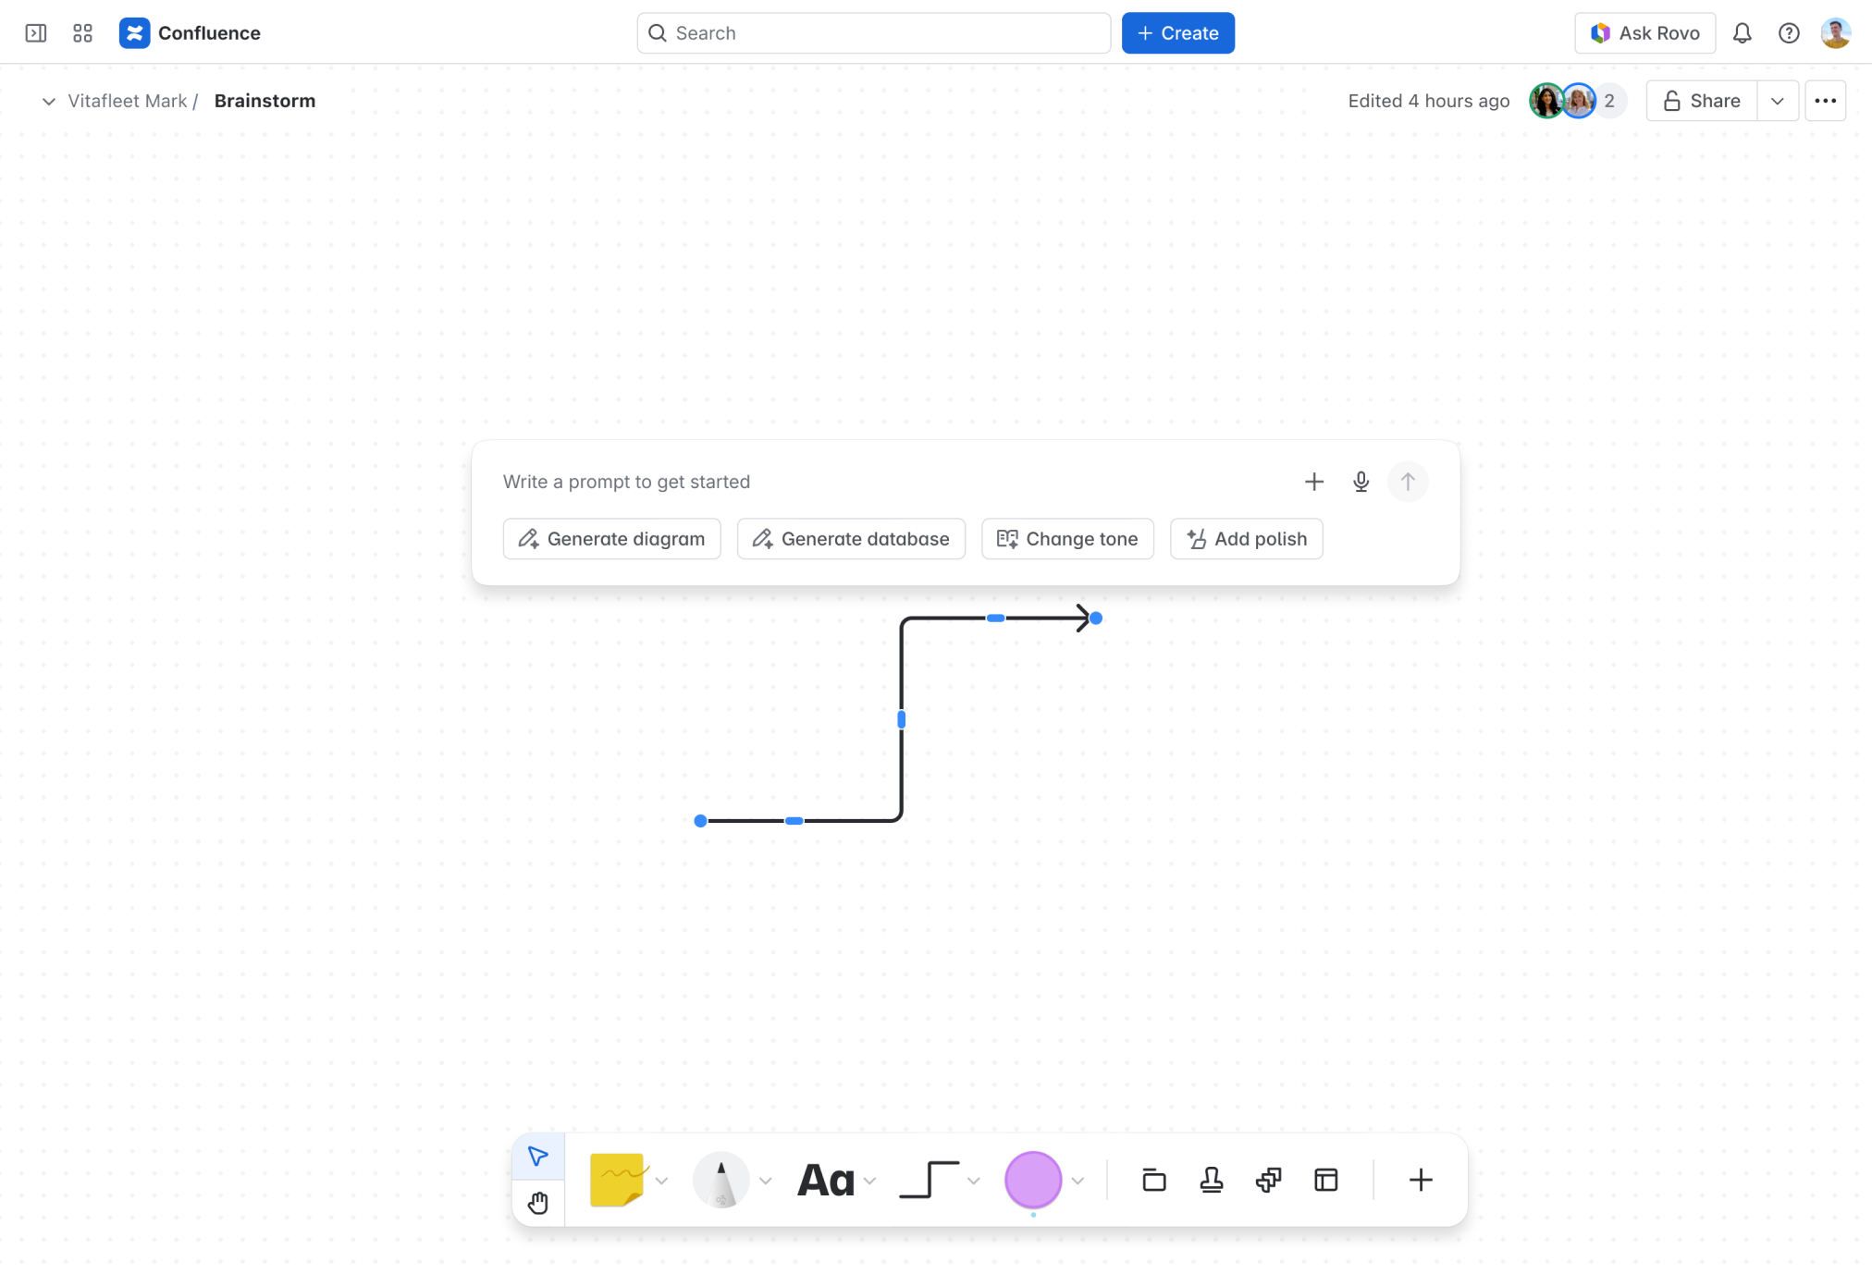Viewport: 1872px width, 1274px height.
Task: Open Share dropdown arrow
Action: pyautogui.click(x=1778, y=101)
